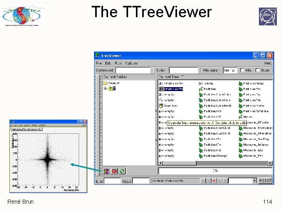Expand the T tree node plus box

[x=105, y=88]
